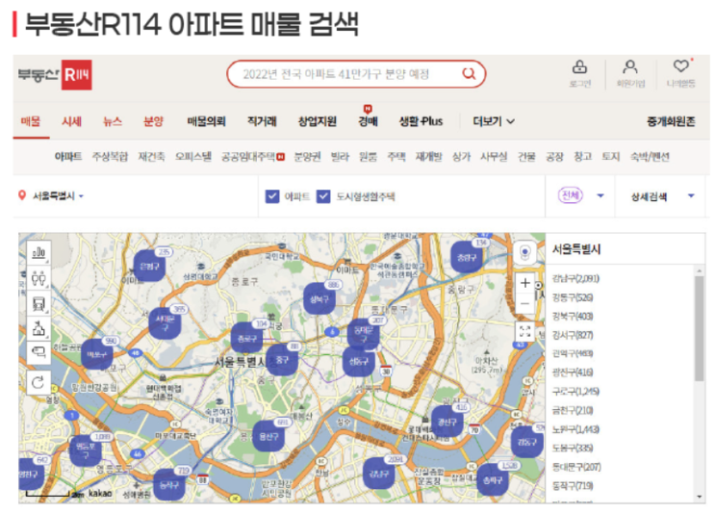Open the 시세 main tab

(71, 121)
